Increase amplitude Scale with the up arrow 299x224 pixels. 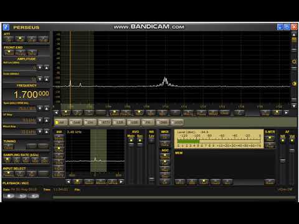coord(47,79)
